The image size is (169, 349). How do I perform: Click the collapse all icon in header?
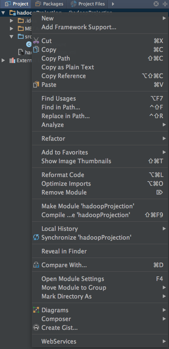pos(165,4)
